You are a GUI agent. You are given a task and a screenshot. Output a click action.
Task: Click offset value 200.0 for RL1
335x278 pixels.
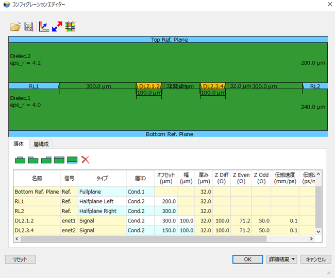(166, 201)
